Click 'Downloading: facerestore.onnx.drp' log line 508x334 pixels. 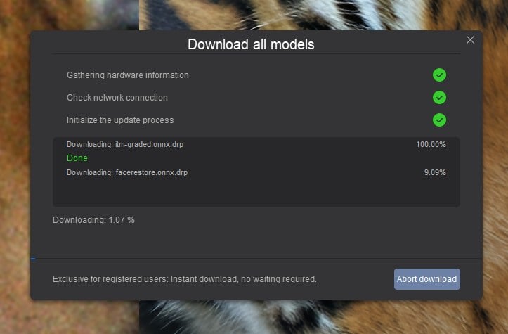[127, 172]
